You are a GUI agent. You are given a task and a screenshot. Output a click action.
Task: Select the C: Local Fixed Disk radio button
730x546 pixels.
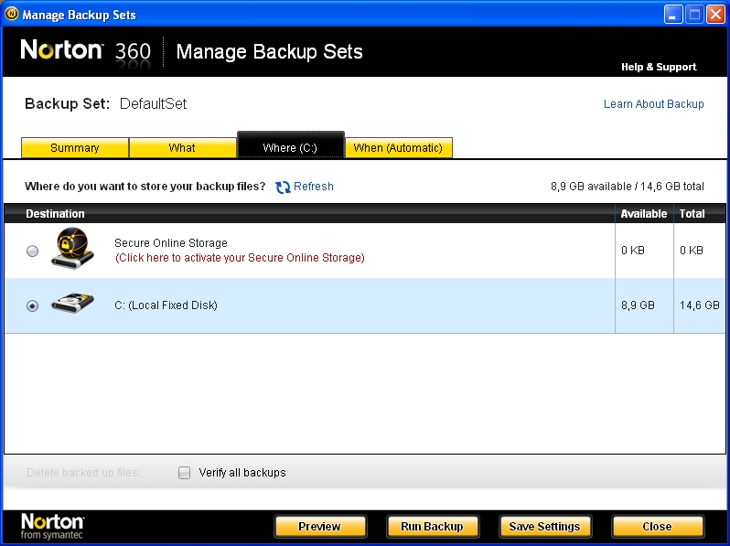tap(32, 305)
